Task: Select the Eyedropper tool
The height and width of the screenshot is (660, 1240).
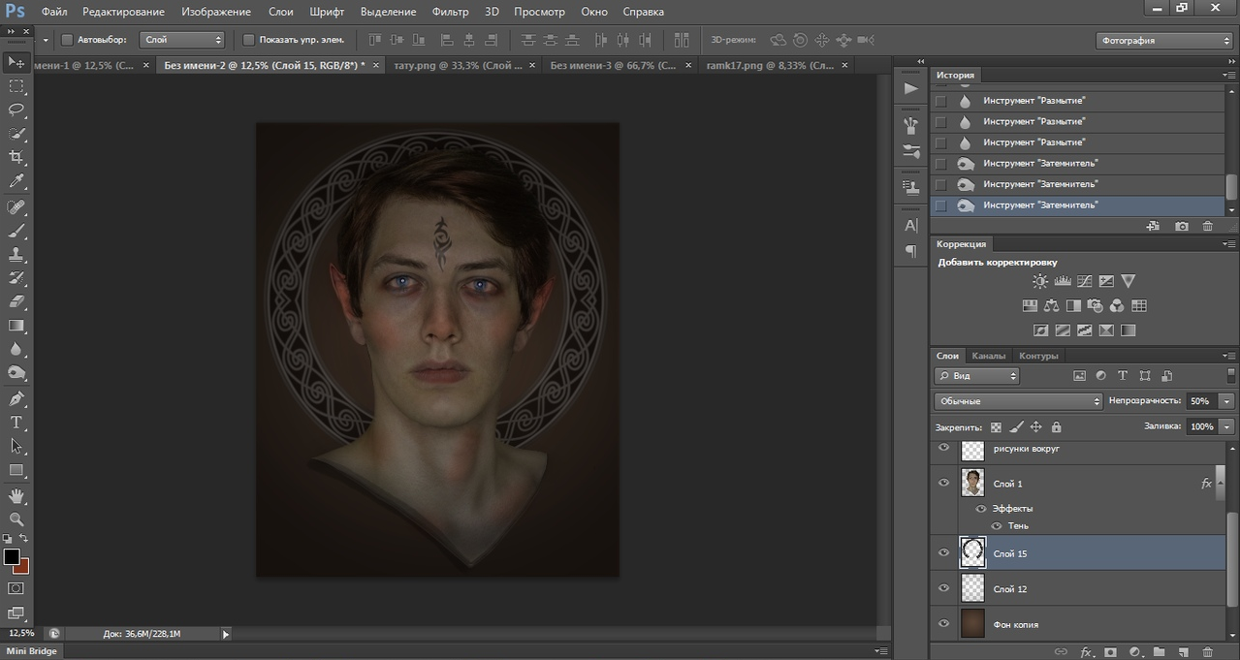Action: 16,181
